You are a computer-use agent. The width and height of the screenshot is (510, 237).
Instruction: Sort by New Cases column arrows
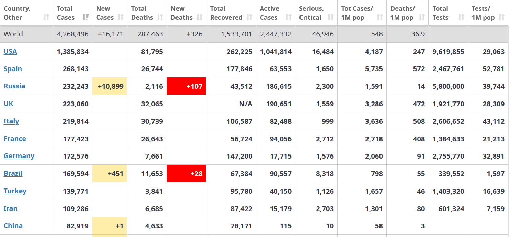[x=121, y=17]
